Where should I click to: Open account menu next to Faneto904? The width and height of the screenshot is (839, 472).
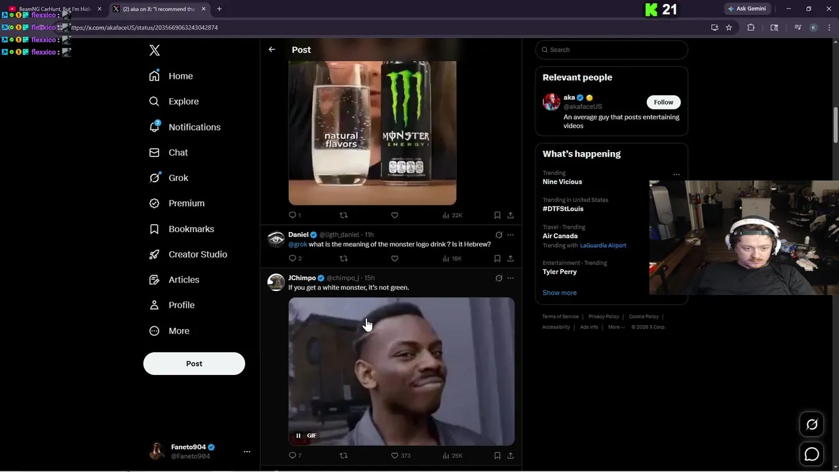pos(247,452)
